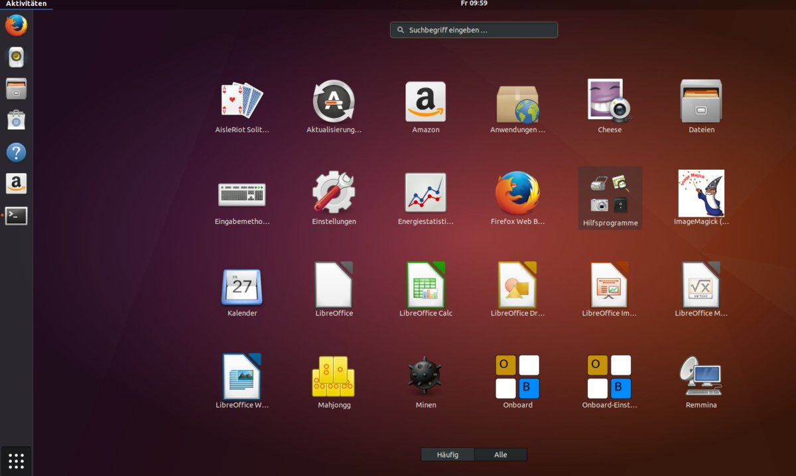Start Mahjongg game
796x476 pixels.
click(334, 381)
